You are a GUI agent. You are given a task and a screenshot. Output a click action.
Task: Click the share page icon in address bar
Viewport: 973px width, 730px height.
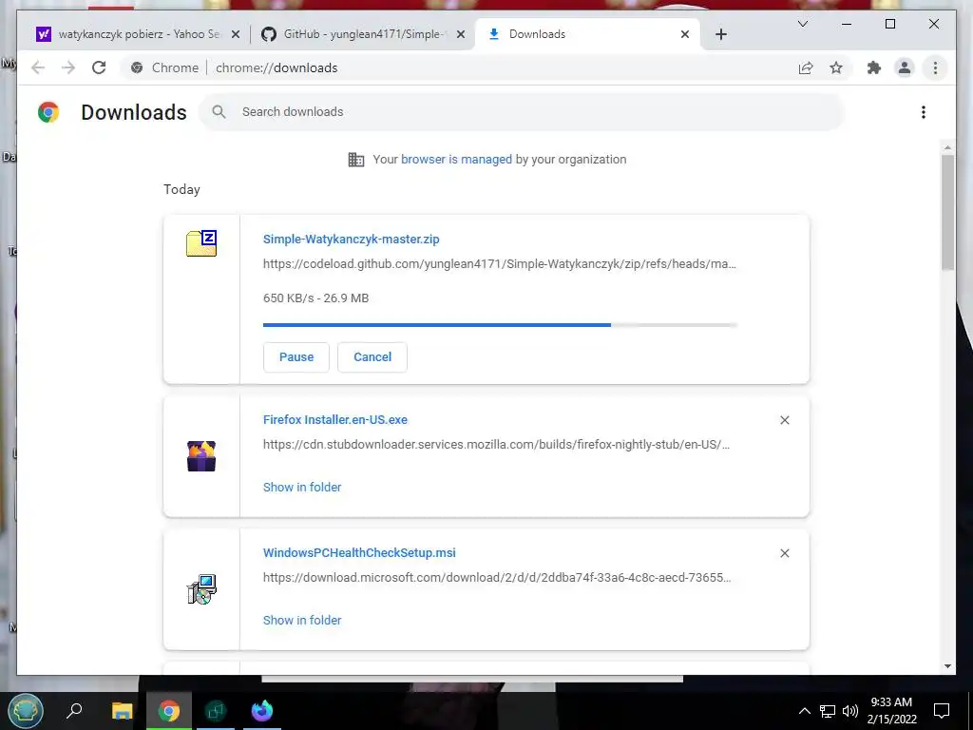[806, 67]
